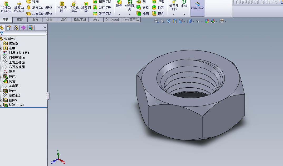Viewport: 283px width, 166px height.
Task: Switch to the DimXpert tab
Action: coord(112,20)
